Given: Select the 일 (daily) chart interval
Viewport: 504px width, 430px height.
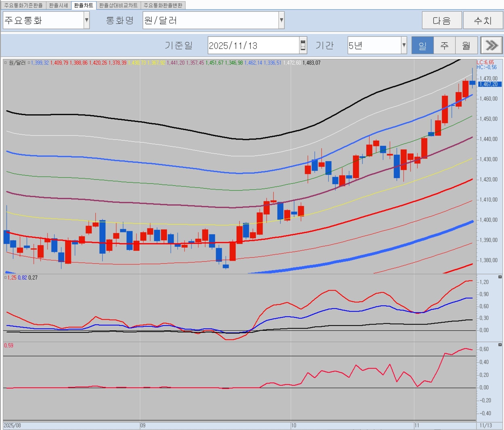Looking at the screenshot, I should [422, 45].
